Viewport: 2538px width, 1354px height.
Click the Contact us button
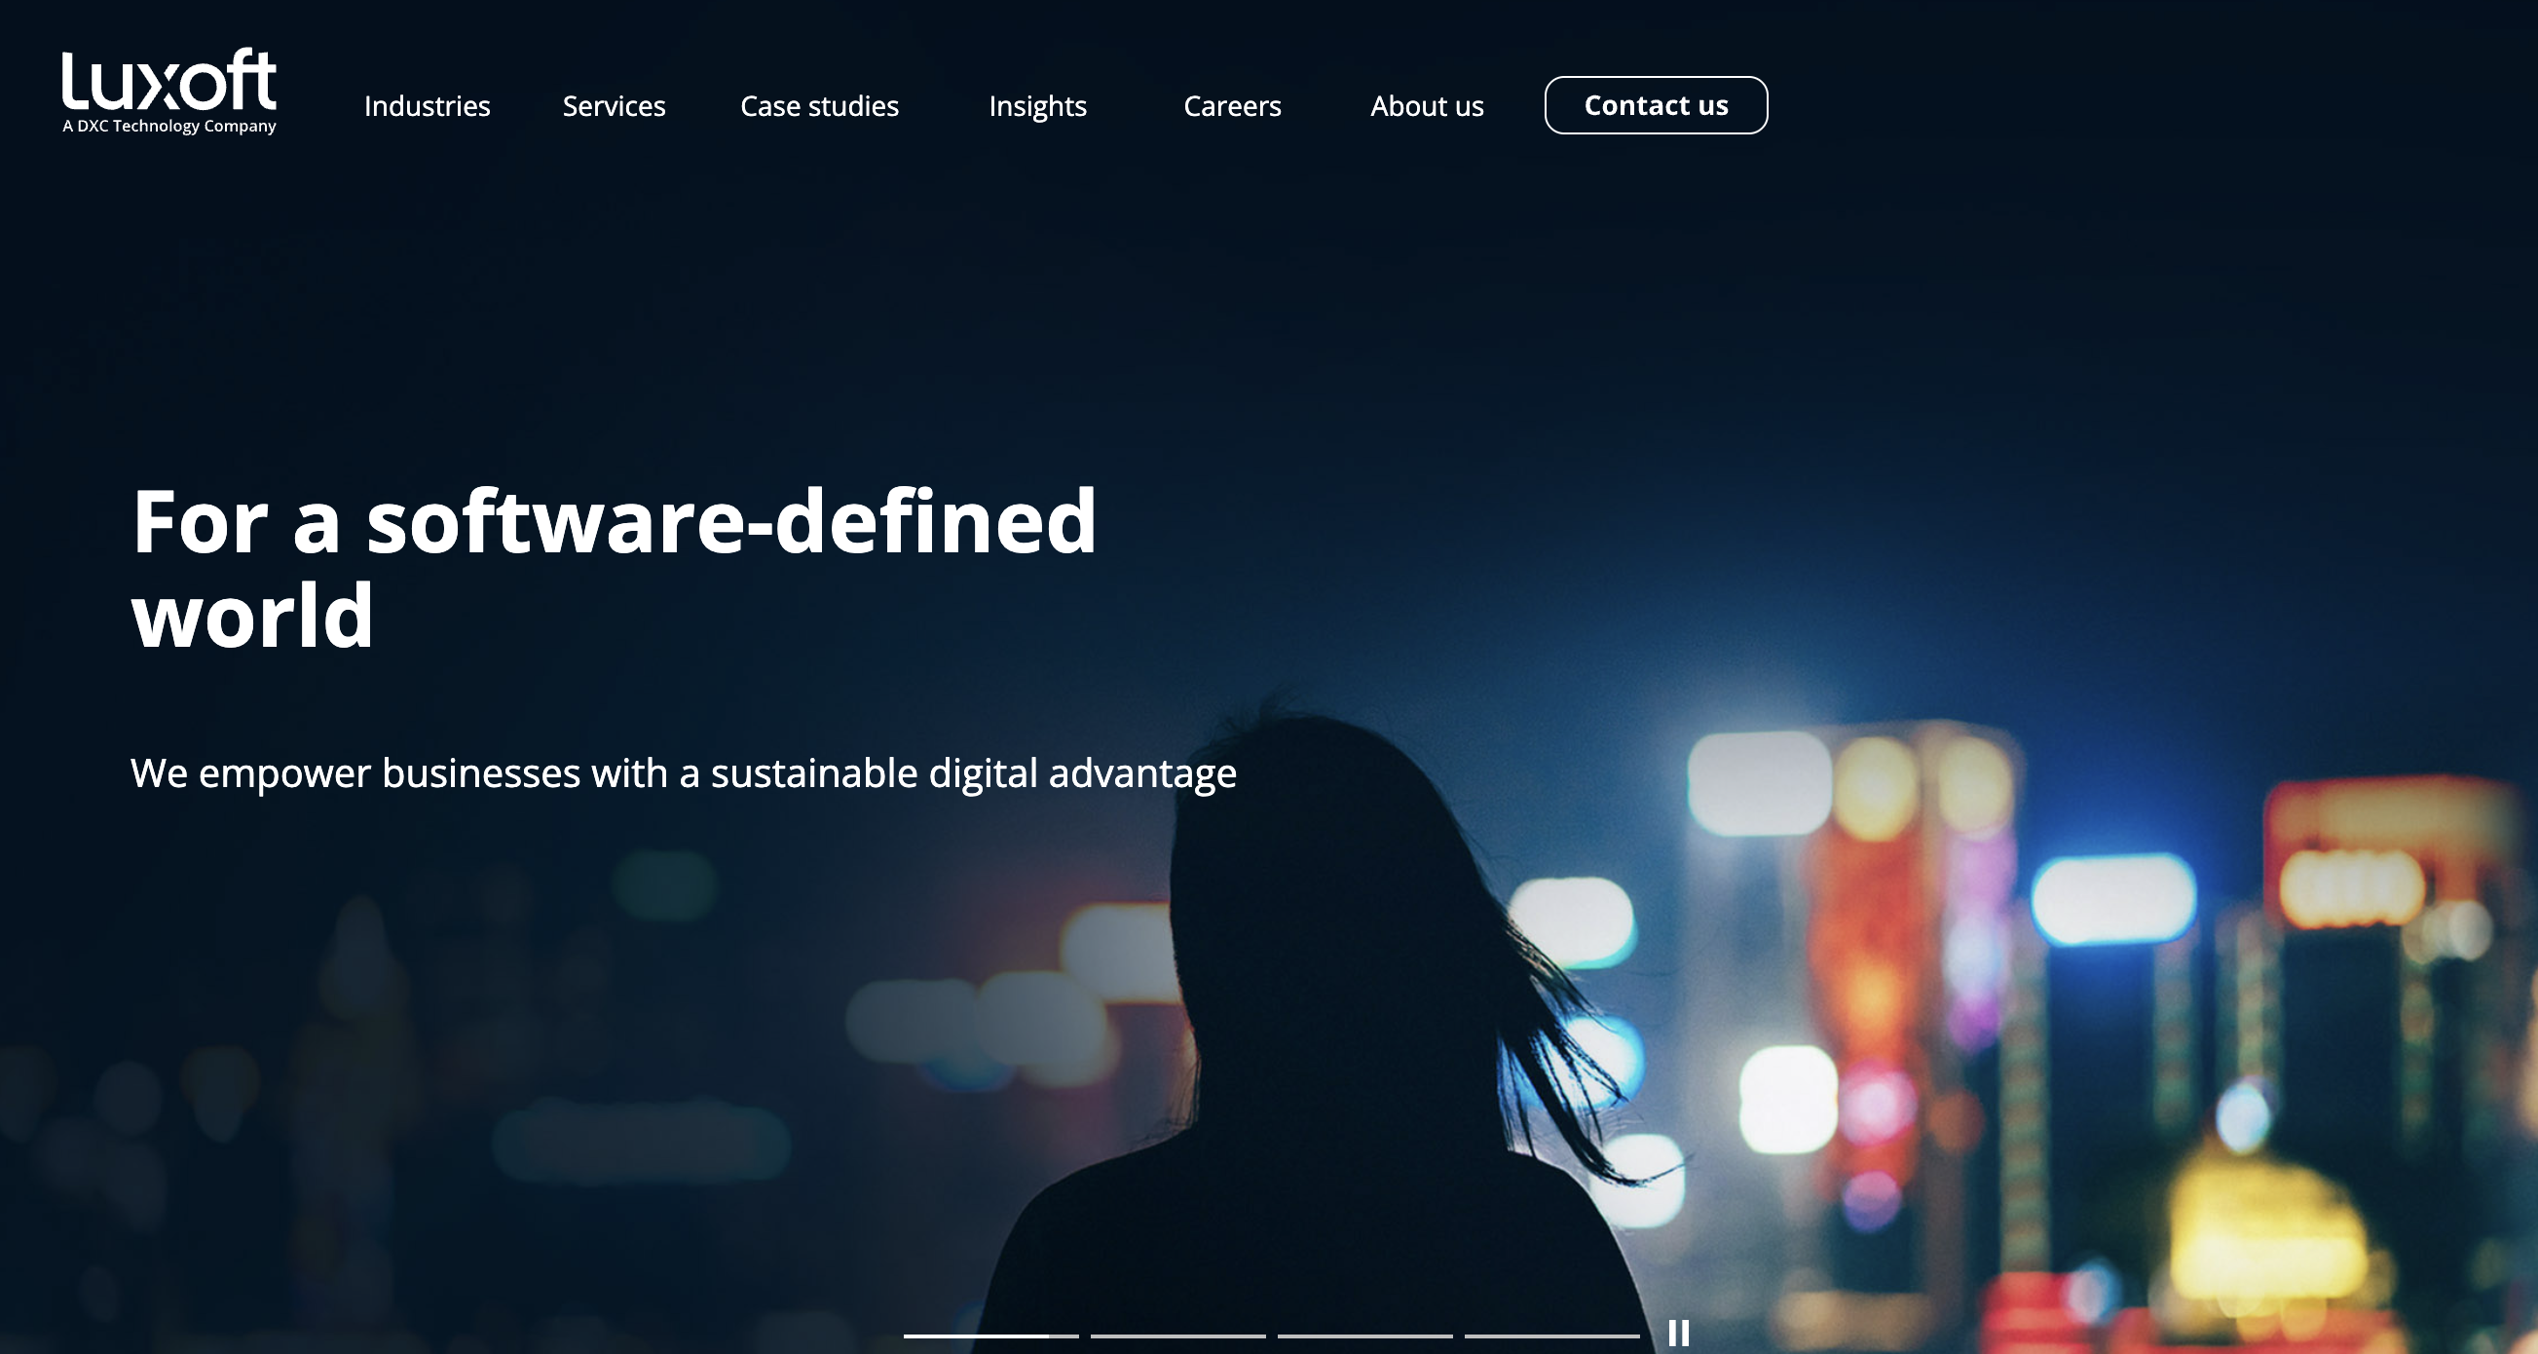(x=1656, y=104)
